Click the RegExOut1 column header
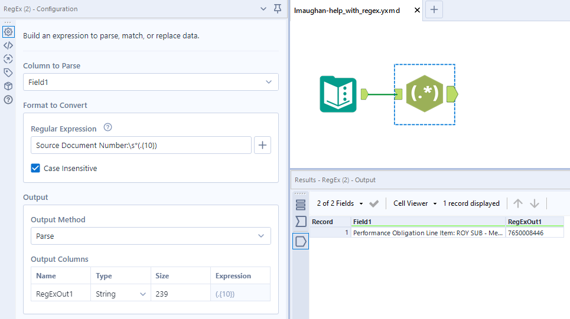Screen dimensions: 570x319 tap(534, 222)
